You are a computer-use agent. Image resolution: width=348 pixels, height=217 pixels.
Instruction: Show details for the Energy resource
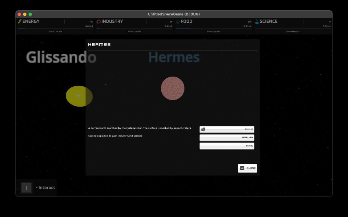tap(56, 31)
